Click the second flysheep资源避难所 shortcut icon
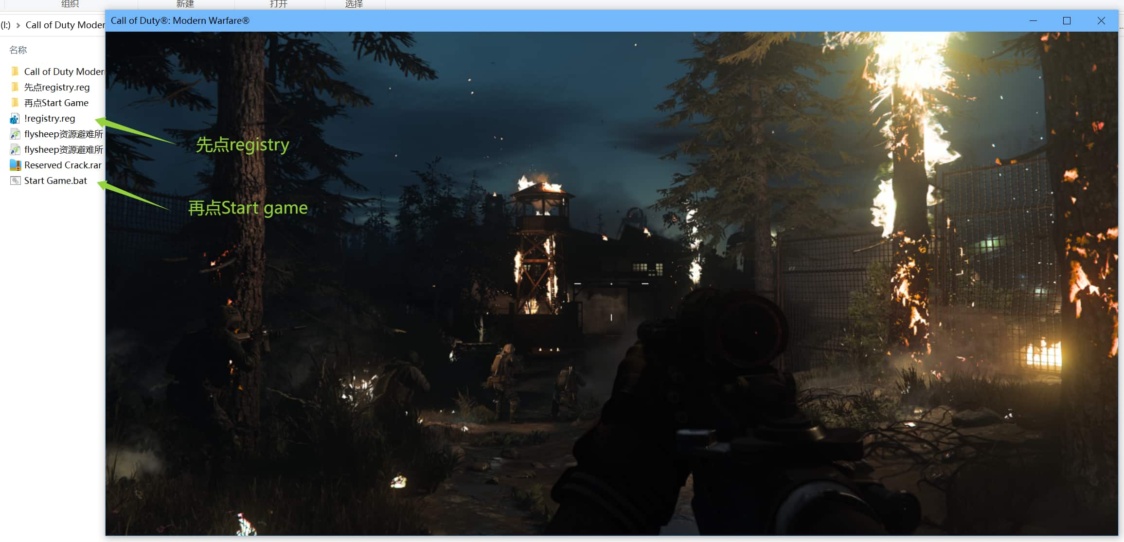The image size is (1124, 542). coord(15,149)
